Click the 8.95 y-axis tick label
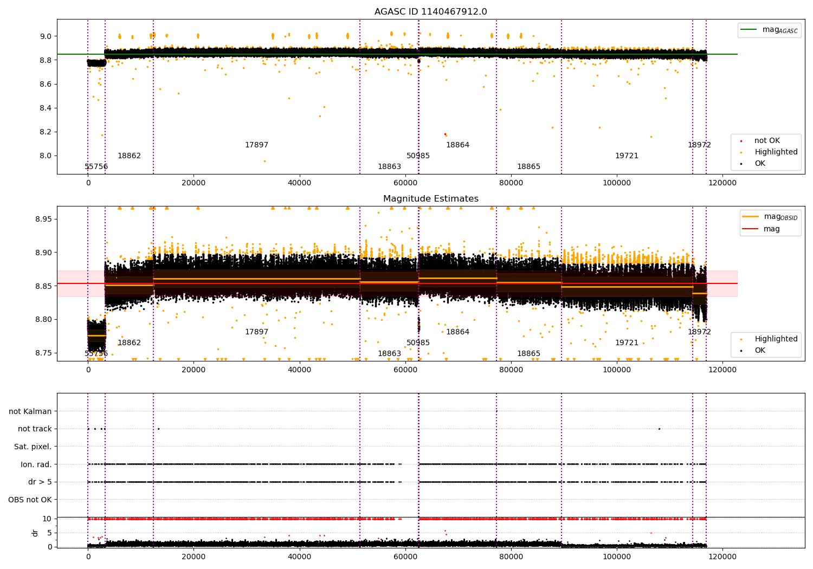 [x=43, y=219]
